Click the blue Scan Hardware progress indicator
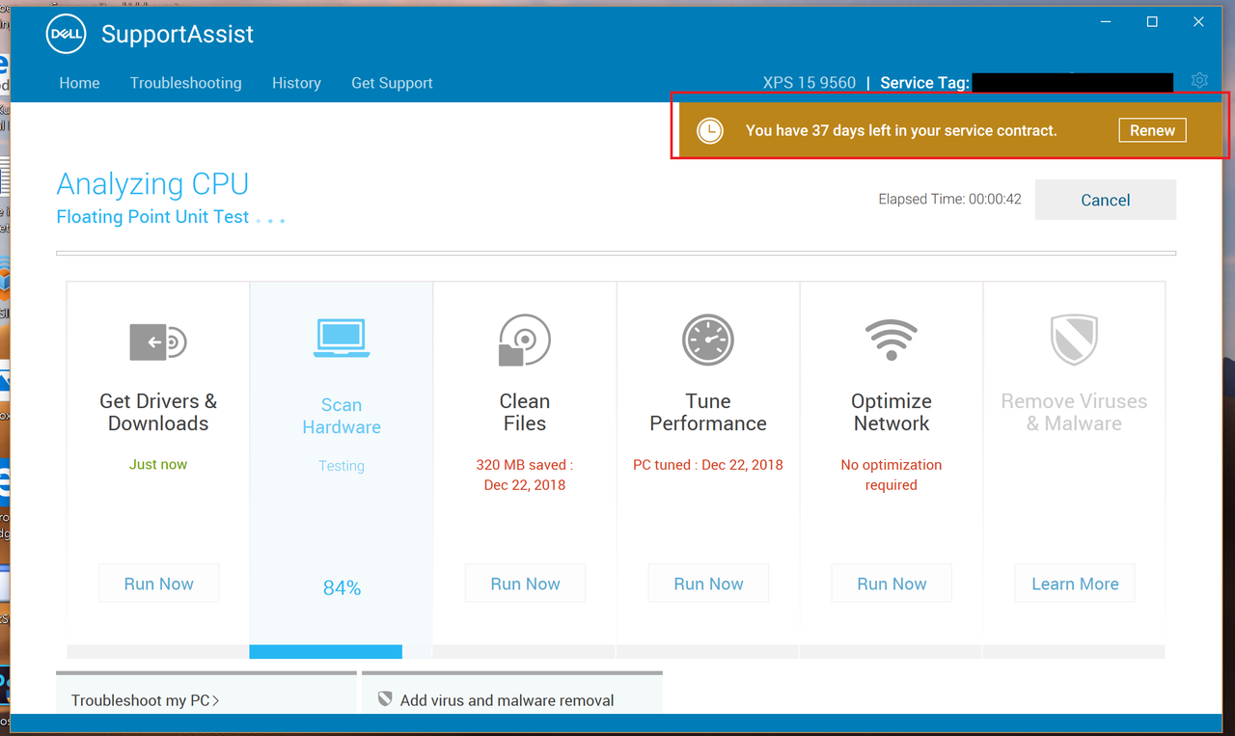This screenshot has width=1235, height=736. click(325, 652)
